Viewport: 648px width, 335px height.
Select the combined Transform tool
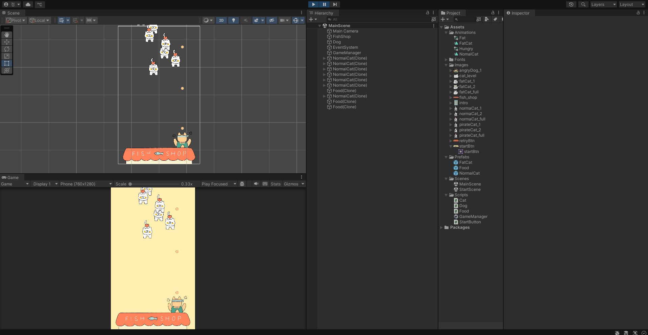pos(7,70)
